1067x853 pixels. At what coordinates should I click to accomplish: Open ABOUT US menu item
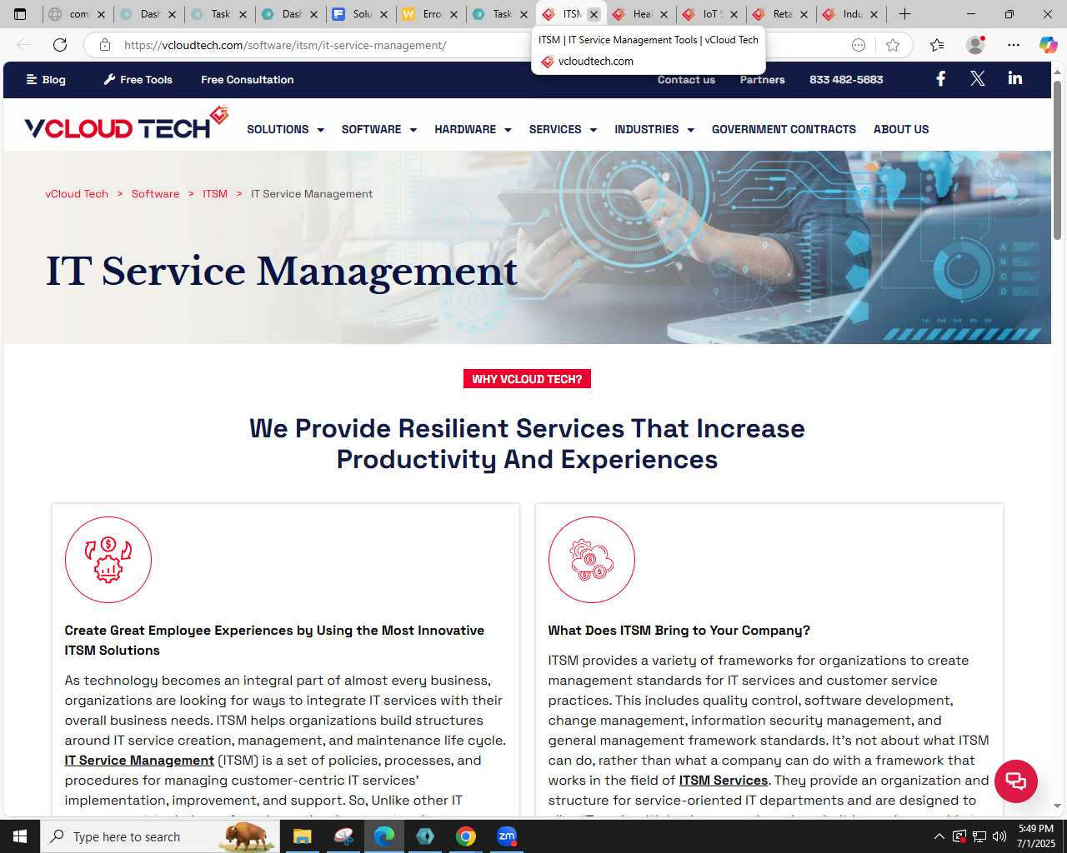[901, 129]
